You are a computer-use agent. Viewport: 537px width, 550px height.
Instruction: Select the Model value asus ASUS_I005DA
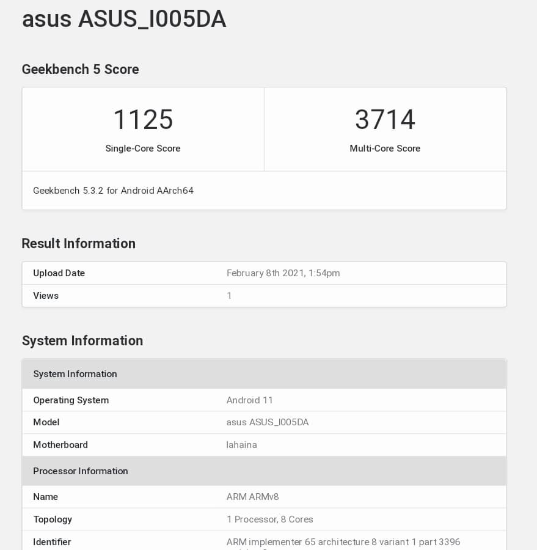coord(268,422)
